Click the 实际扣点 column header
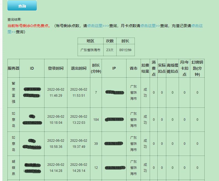Viewport: 219px width, 181px height. click(x=162, y=68)
